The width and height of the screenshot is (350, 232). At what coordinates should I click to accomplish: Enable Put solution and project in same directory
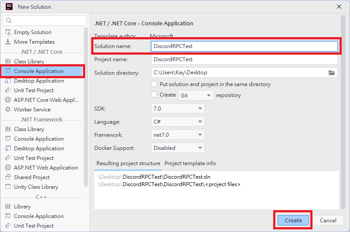click(x=154, y=84)
